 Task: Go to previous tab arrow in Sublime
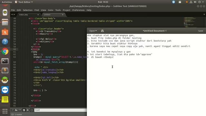point(12,15)
